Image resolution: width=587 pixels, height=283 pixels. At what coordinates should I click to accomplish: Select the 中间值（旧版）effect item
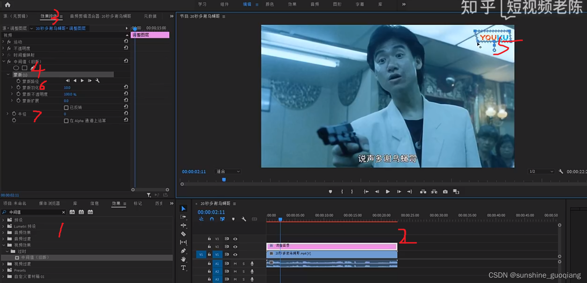click(35, 257)
